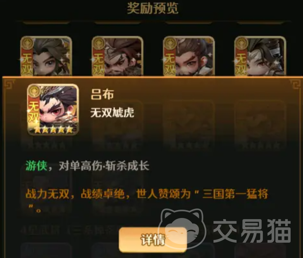
Task: Pick the topknot brown-haired hero portrait
Action: point(189,56)
